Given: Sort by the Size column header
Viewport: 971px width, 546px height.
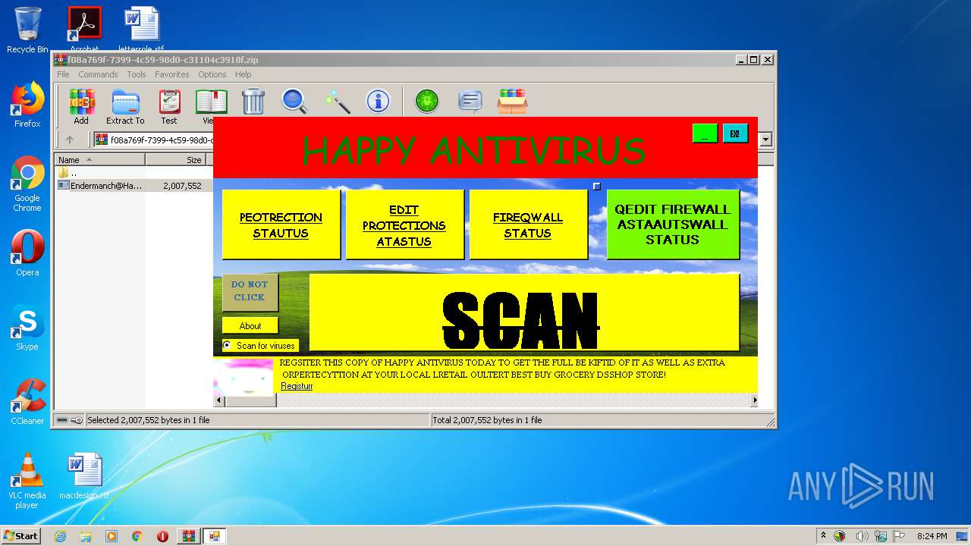Looking at the screenshot, I should pos(176,160).
